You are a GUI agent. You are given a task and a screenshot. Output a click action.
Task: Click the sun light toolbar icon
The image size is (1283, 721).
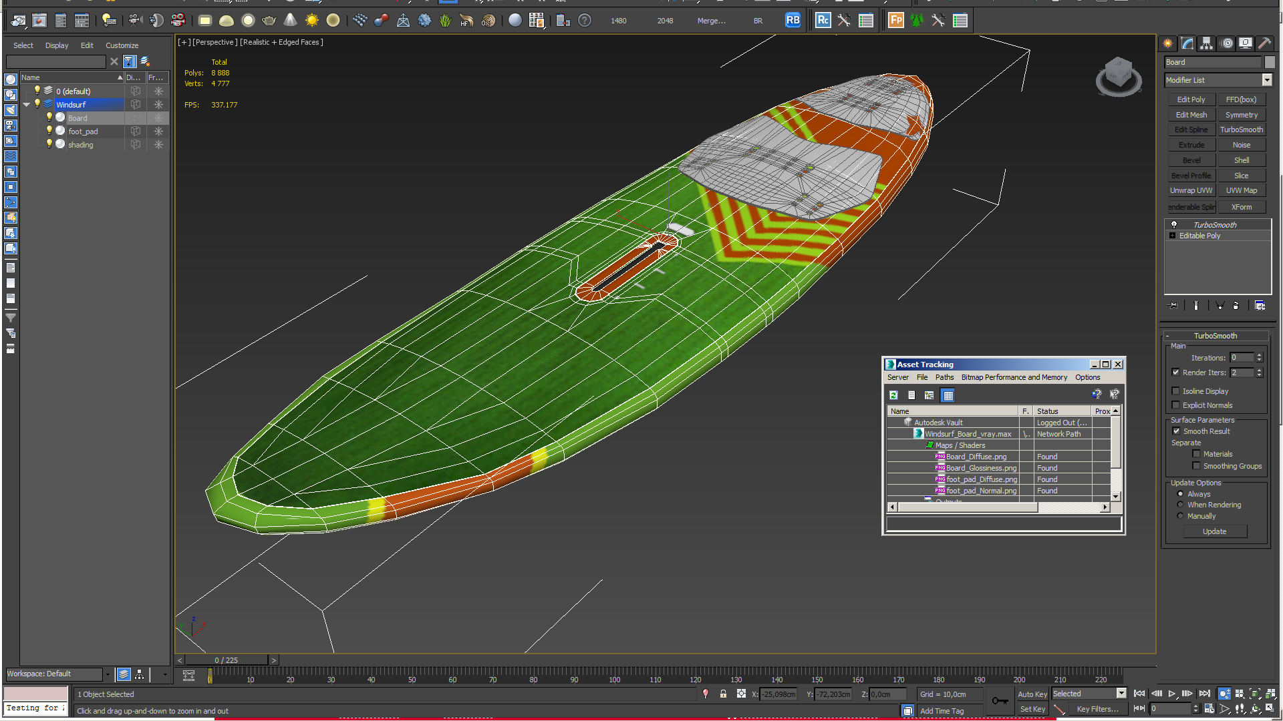[311, 21]
